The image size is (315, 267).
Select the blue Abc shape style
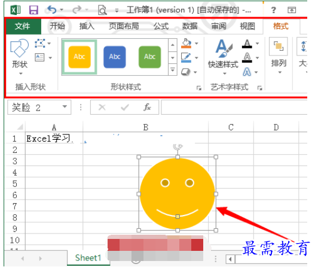tap(115, 57)
